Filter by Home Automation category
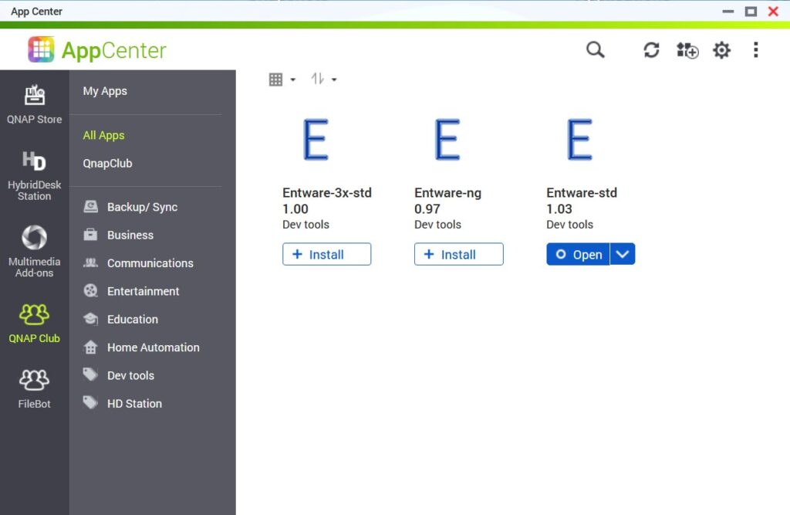The image size is (790, 515). pyautogui.click(x=154, y=347)
